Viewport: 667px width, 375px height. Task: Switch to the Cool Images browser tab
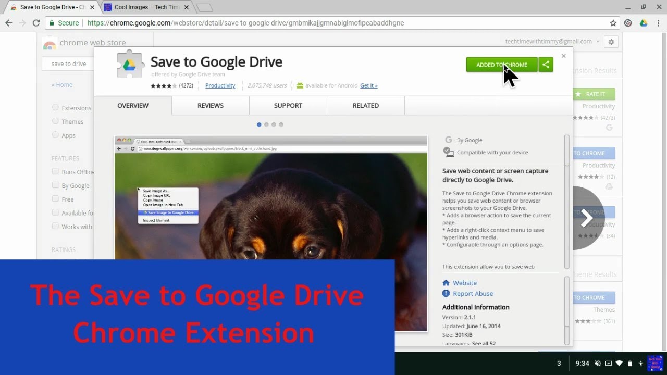(147, 7)
